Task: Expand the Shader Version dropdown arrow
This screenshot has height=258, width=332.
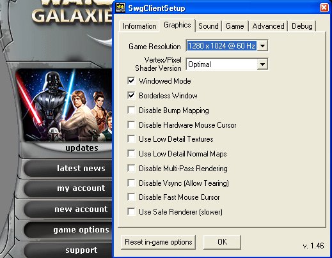Action: (262, 64)
